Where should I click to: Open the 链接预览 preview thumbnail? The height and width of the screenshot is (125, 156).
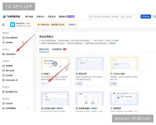coord(124,98)
